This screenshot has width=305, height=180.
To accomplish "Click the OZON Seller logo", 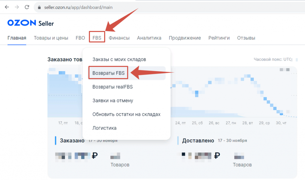I will click(x=31, y=23).
